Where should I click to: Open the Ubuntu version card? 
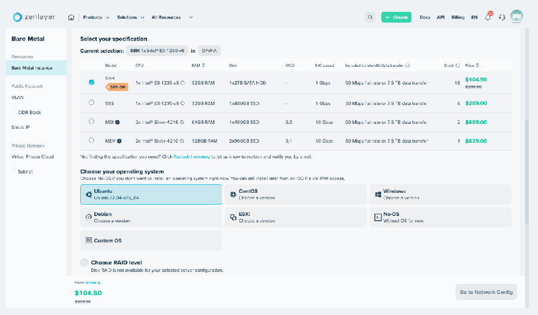(151, 194)
